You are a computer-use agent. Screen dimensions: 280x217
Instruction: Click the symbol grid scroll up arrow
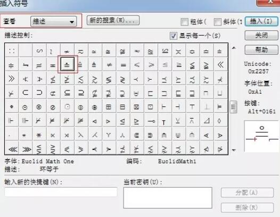click(x=234, y=48)
